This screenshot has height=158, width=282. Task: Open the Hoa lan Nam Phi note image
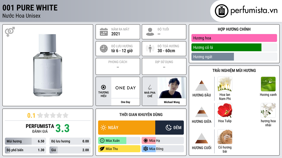[x=225, y=84]
